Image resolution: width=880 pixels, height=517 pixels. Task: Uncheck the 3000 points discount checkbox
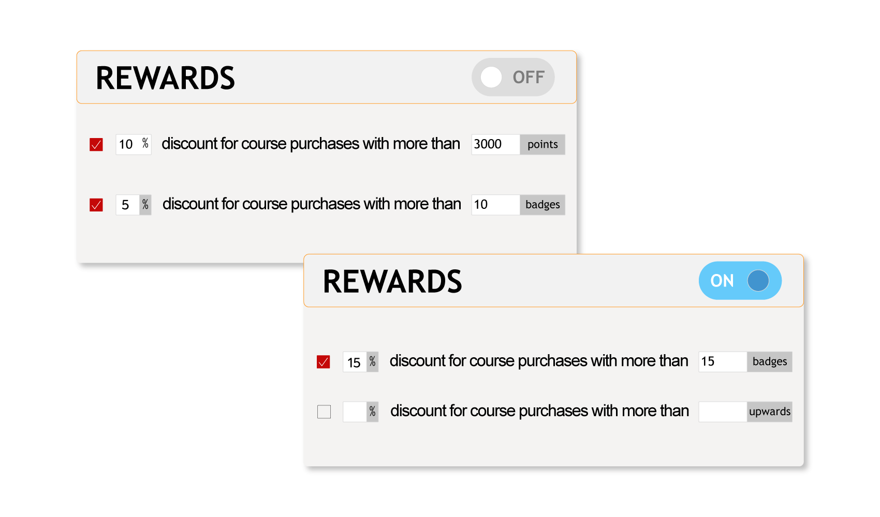pyautogui.click(x=96, y=144)
